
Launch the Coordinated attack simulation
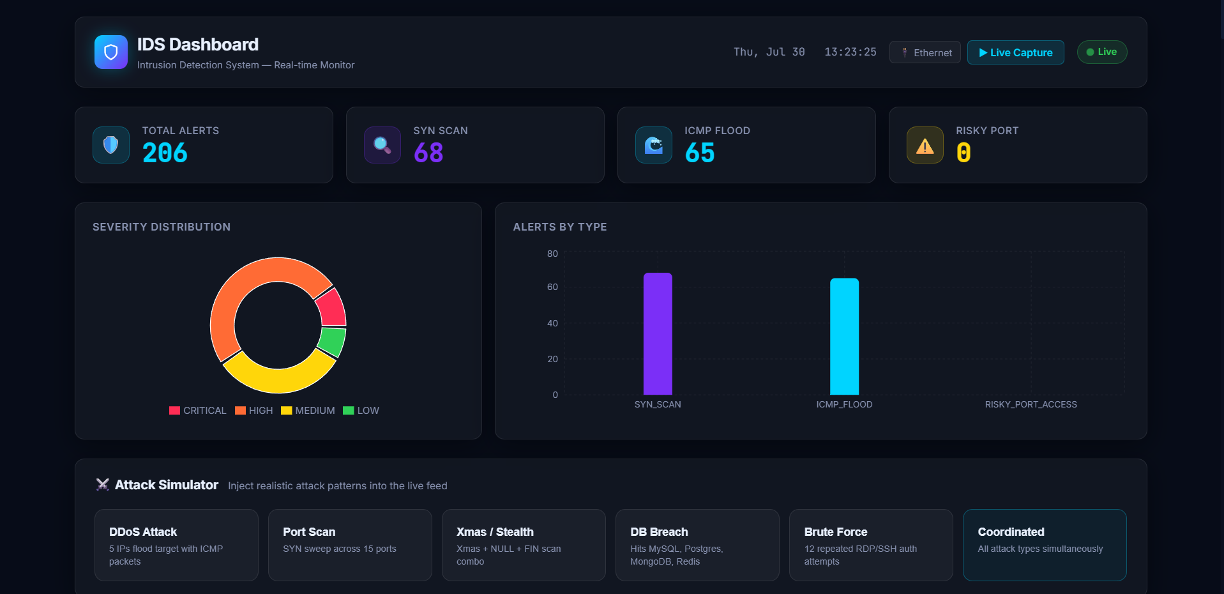click(1045, 545)
